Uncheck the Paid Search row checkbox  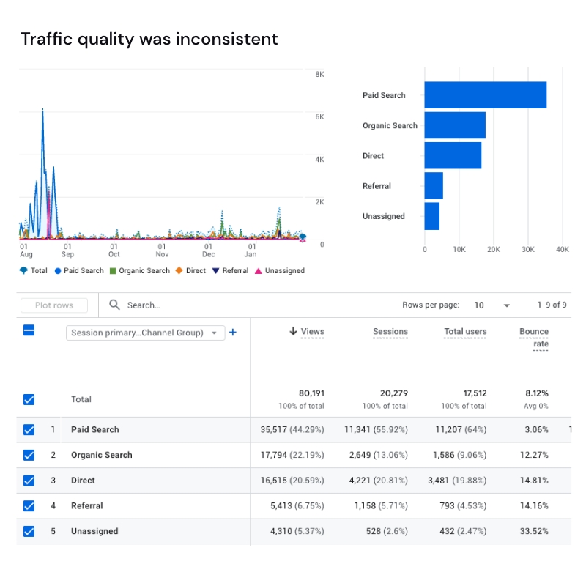click(28, 430)
